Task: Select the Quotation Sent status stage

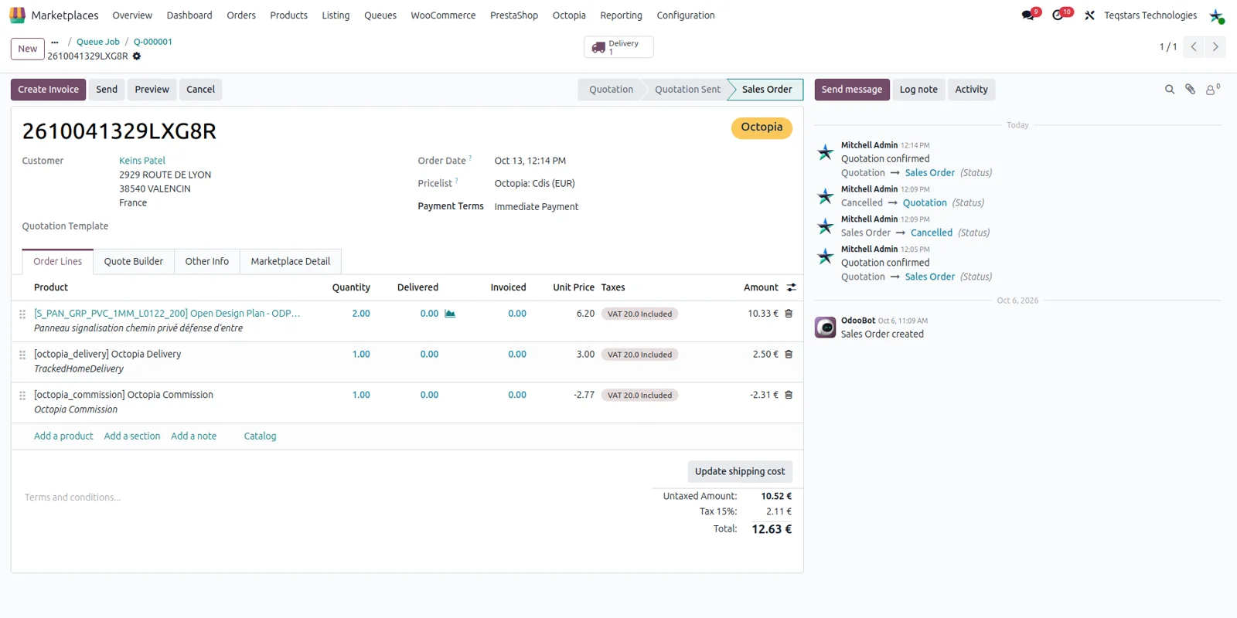Action: click(x=687, y=90)
